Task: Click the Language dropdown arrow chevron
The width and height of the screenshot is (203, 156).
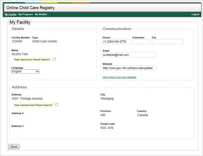Action: [x=37, y=71]
